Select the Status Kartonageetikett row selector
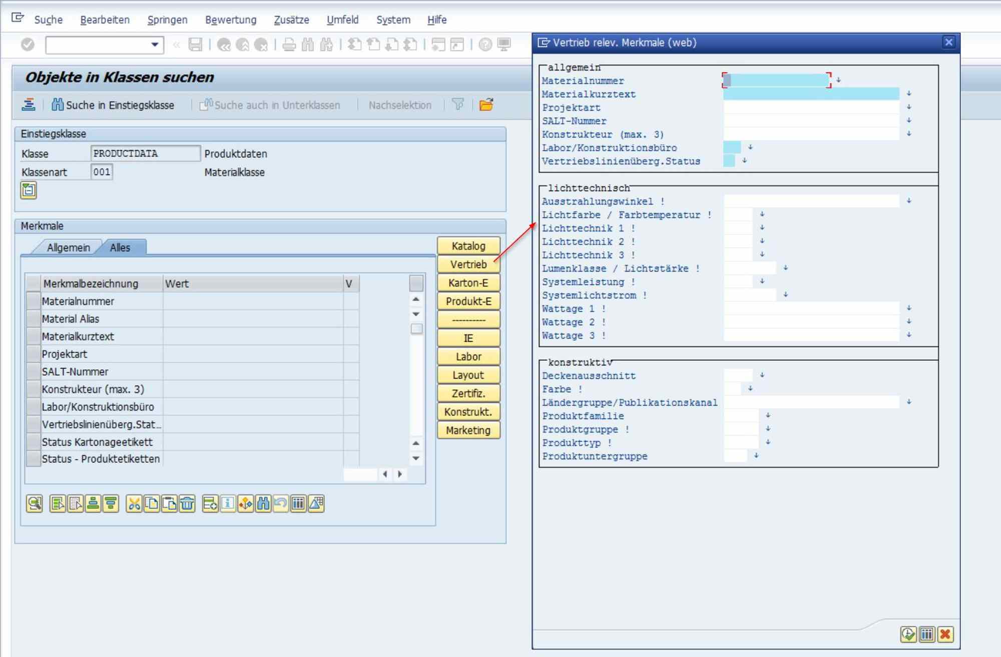The height and width of the screenshot is (657, 1001). tap(34, 442)
